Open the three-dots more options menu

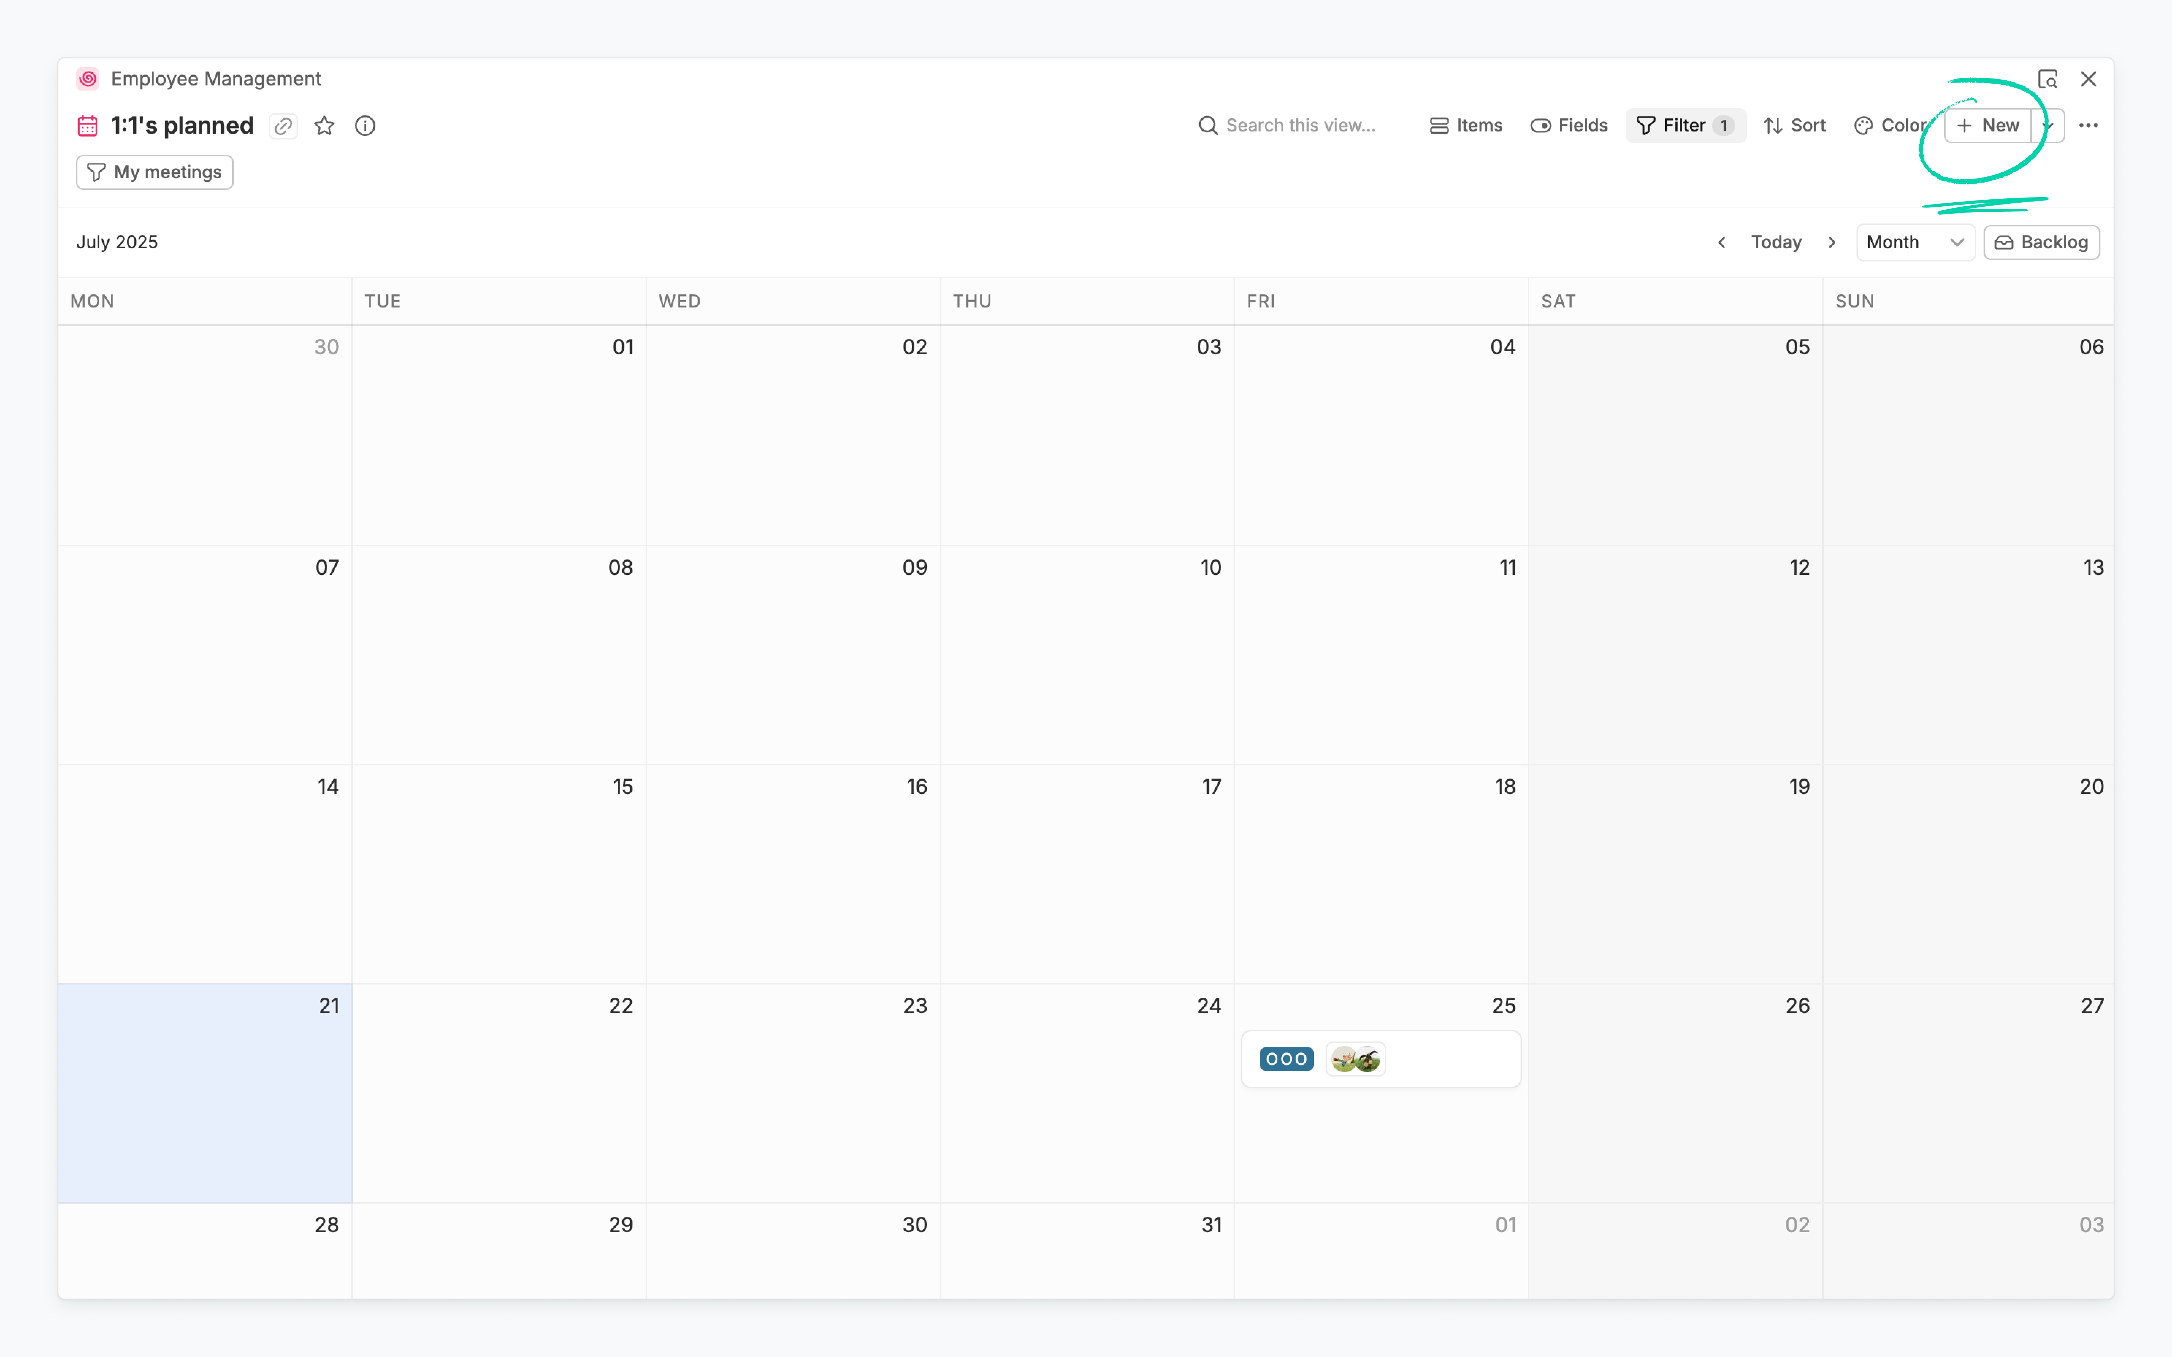point(2088,126)
